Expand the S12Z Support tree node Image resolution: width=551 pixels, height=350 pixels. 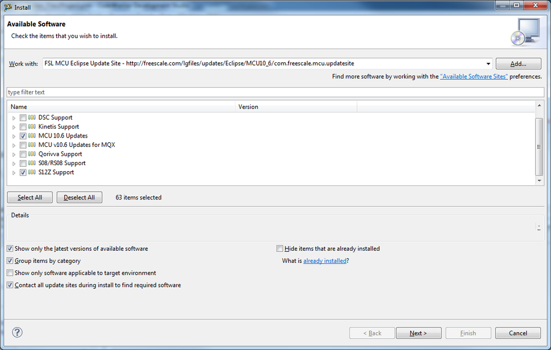14,173
